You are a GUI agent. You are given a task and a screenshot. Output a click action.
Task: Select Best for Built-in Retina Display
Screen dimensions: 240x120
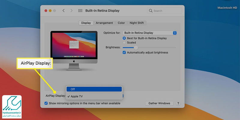coord(124,38)
